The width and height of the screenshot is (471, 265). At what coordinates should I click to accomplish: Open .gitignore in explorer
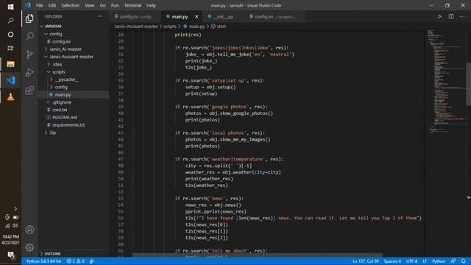62,102
